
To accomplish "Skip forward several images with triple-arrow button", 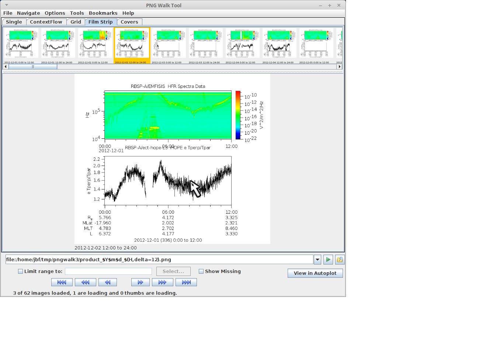I will [162, 282].
